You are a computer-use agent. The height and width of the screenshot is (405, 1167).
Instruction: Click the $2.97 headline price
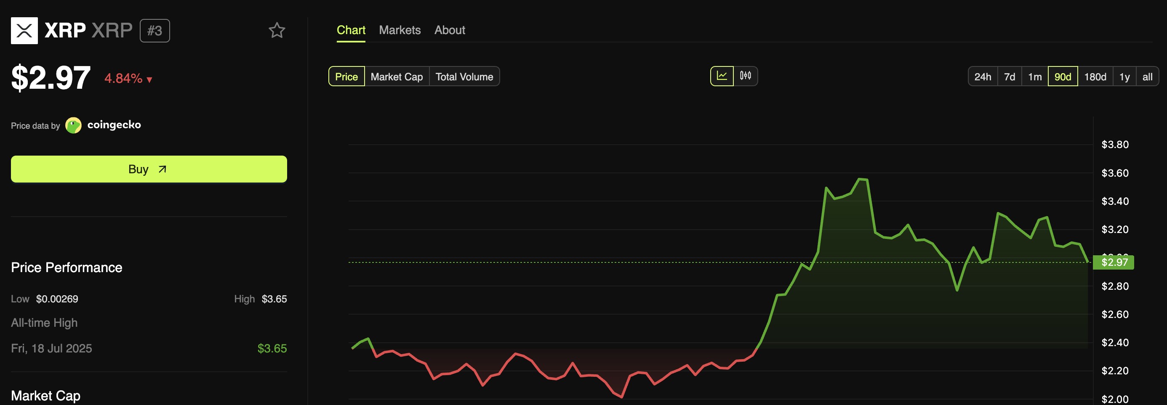(51, 78)
